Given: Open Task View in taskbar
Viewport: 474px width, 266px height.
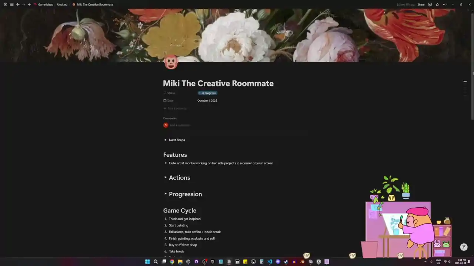Looking at the screenshot, I should tap(164, 262).
